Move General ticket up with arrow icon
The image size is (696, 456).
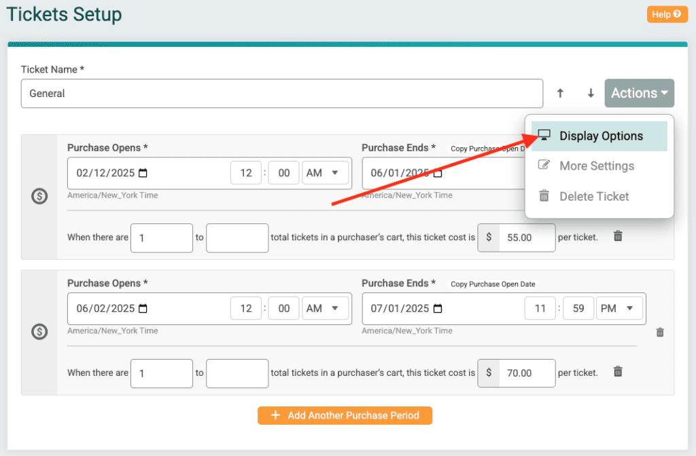tap(560, 93)
